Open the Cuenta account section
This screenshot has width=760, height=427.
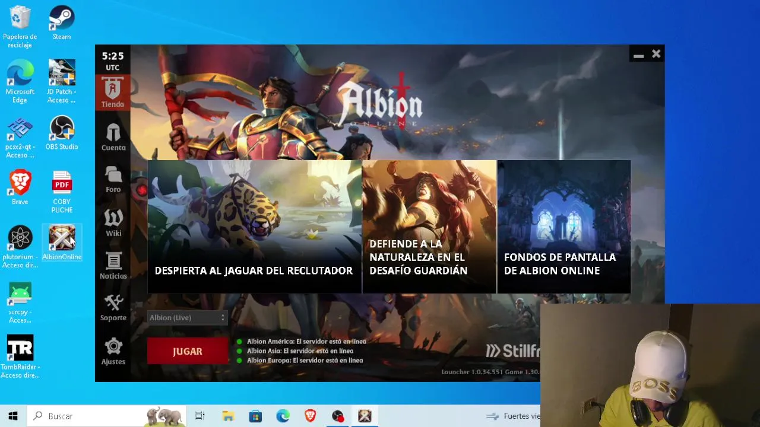coord(113,137)
